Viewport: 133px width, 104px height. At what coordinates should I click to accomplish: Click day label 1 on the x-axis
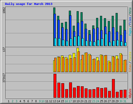[x=9, y=101]
